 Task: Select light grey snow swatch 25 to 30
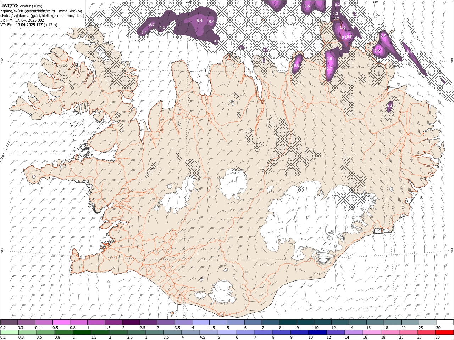point(427,323)
